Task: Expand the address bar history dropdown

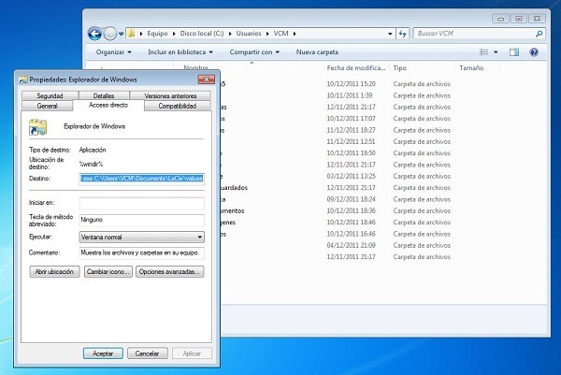Action: pyautogui.click(x=390, y=34)
